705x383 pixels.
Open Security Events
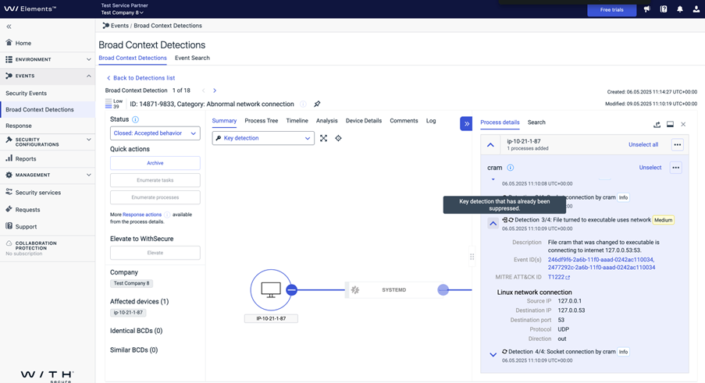(26, 93)
